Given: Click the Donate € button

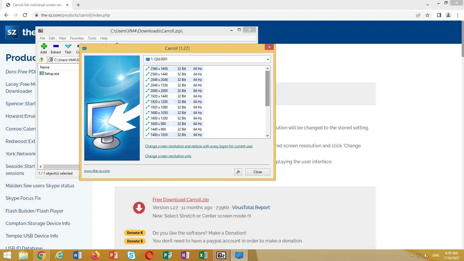Looking at the screenshot, I should (x=135, y=233).
